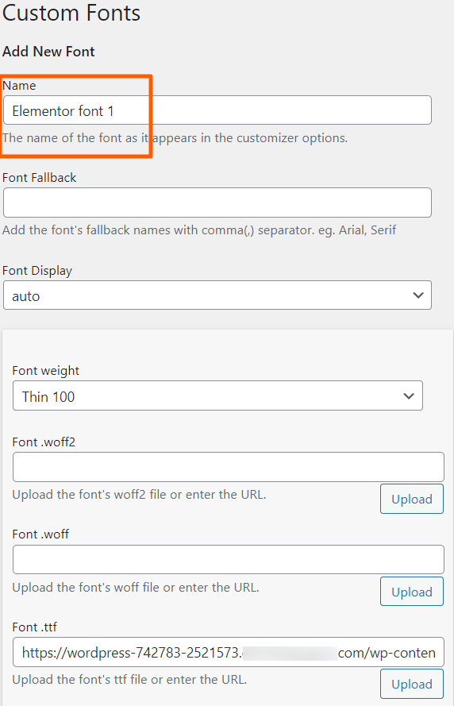Screen dimensions: 454x706
Task: Open the Font Display dropdown showing auto
Action: click(217, 295)
